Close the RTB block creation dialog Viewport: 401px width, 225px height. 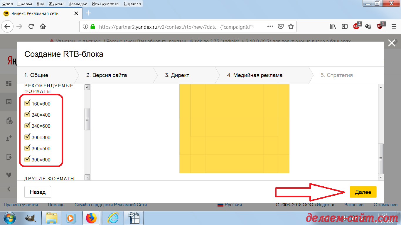392,43
